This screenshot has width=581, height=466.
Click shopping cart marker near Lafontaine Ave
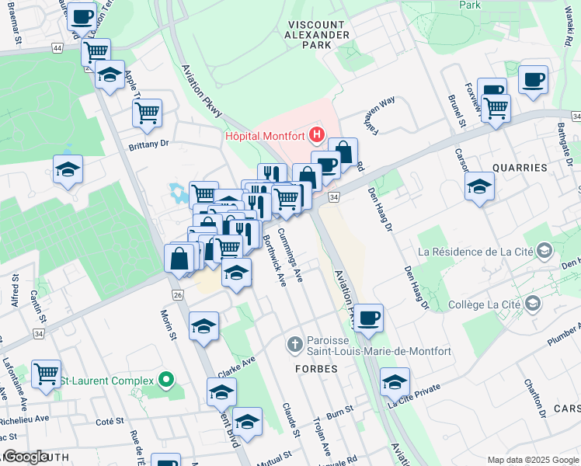click(x=46, y=375)
